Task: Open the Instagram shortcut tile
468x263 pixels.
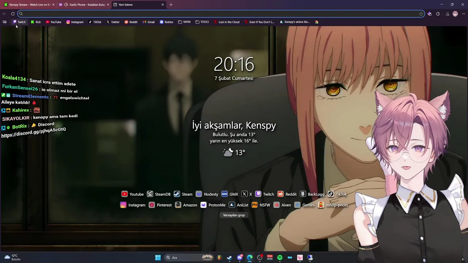Action: tap(133, 205)
